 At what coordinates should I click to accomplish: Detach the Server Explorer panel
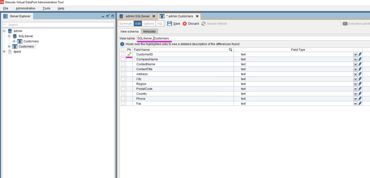click(108, 16)
